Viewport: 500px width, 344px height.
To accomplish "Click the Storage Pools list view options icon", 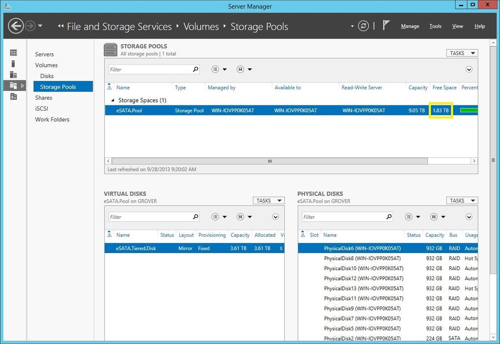I will (x=216, y=69).
